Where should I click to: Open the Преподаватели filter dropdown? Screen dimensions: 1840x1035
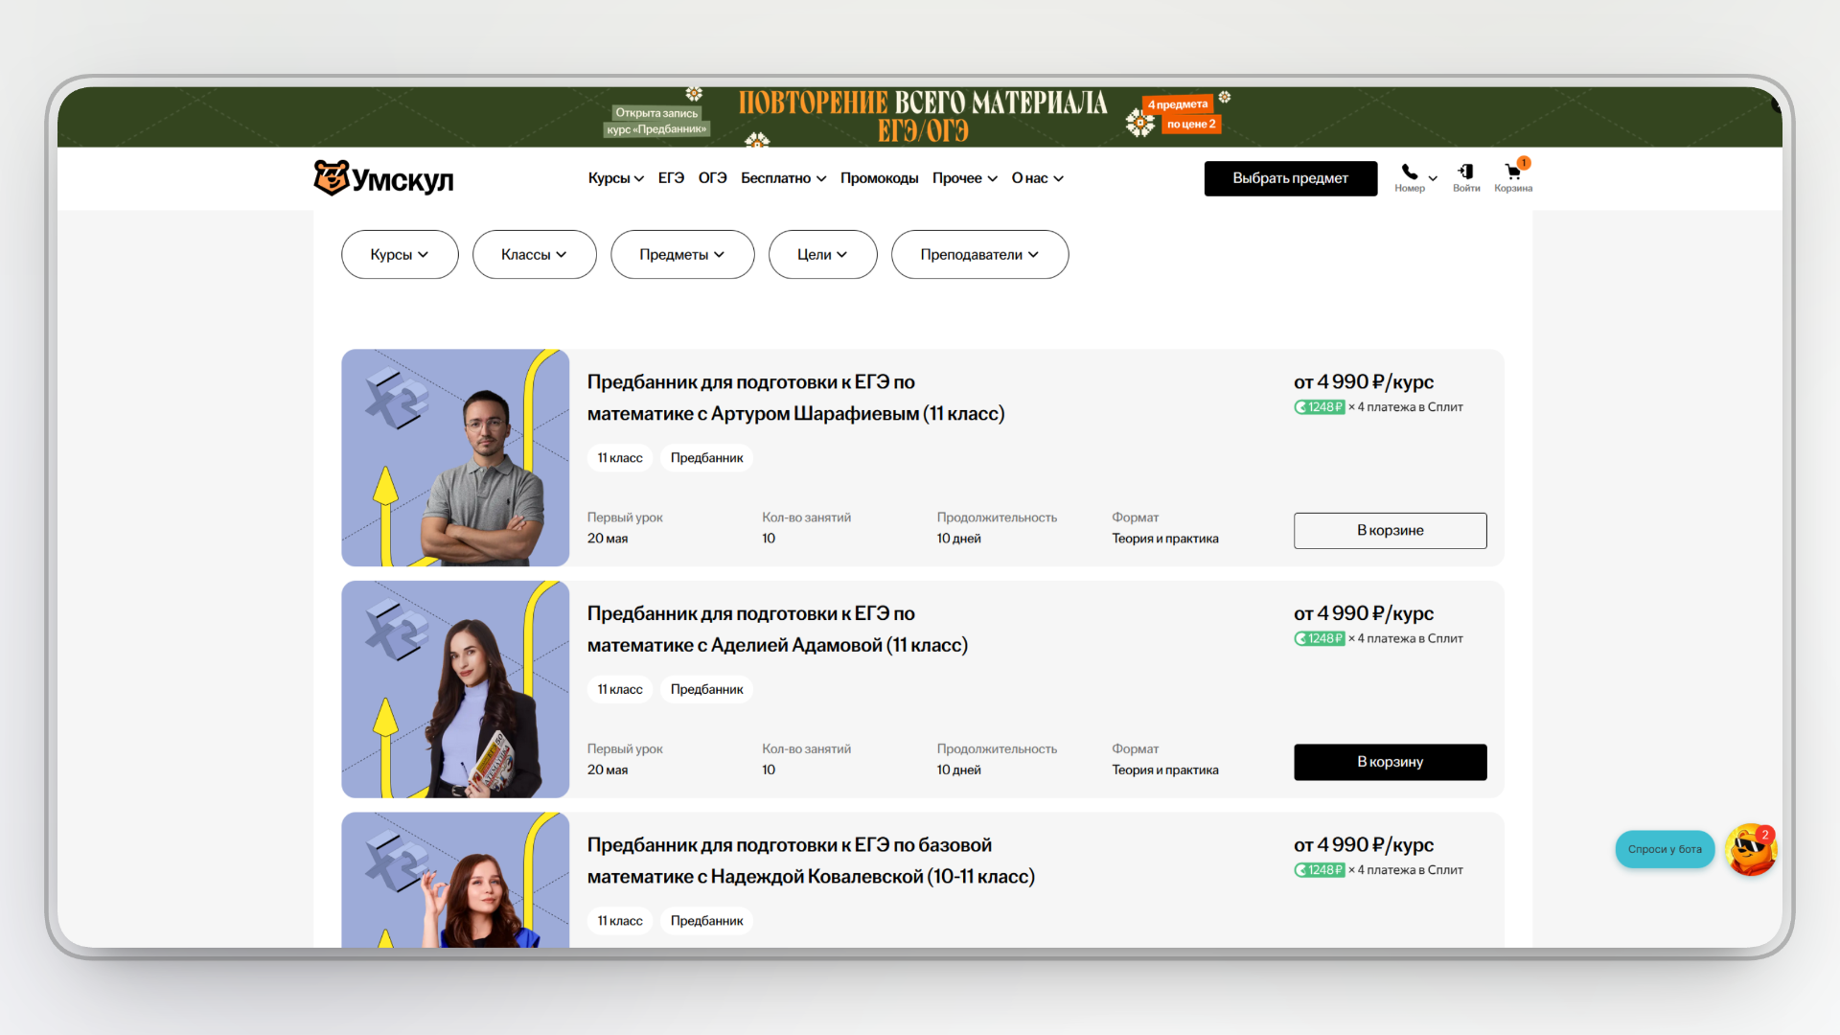(980, 255)
